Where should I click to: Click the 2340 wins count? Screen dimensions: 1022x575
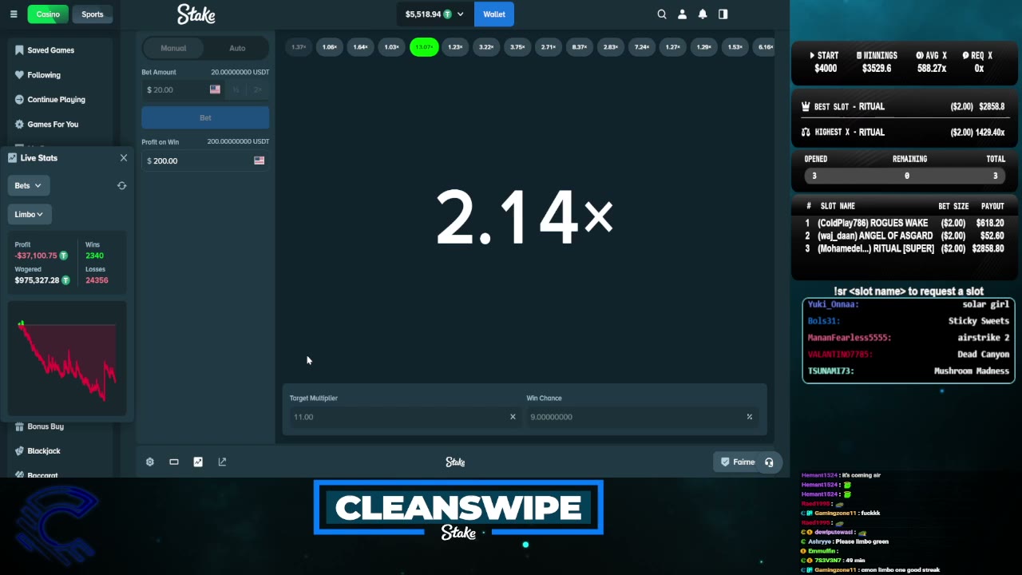pos(95,256)
